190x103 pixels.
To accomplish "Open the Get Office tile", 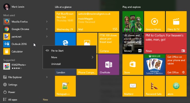I will click(x=176, y=65).
